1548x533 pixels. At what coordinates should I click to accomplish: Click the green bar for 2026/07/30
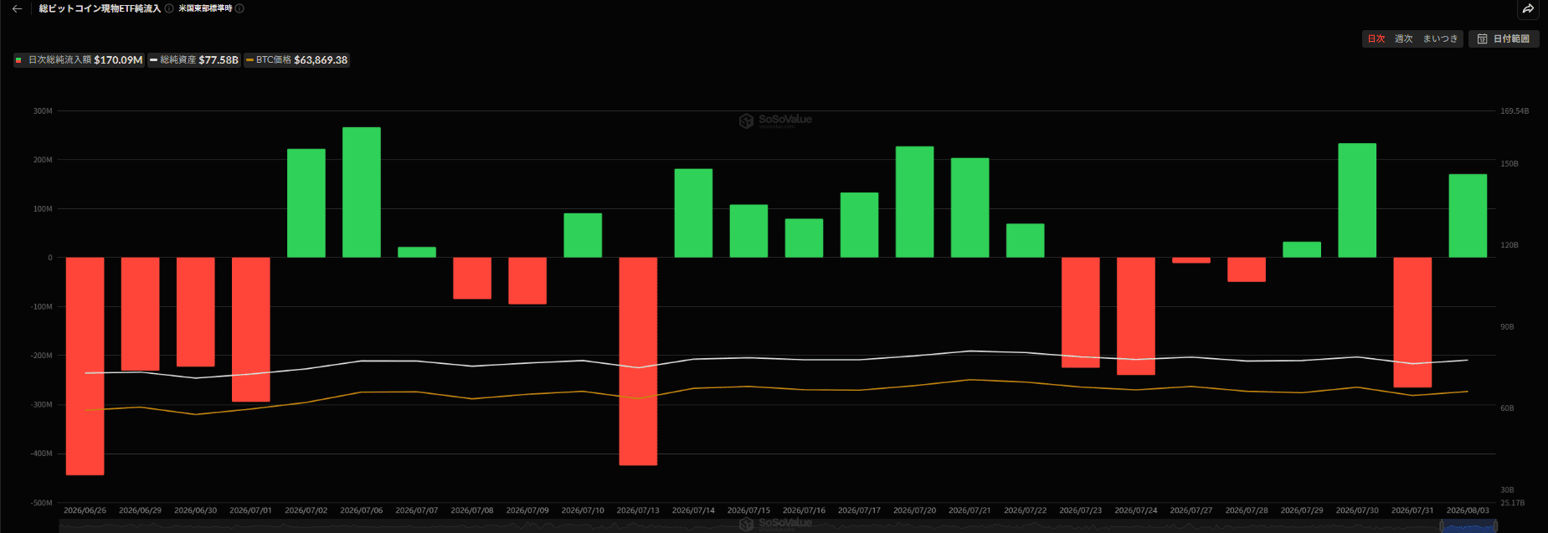pyautogui.click(x=1356, y=201)
